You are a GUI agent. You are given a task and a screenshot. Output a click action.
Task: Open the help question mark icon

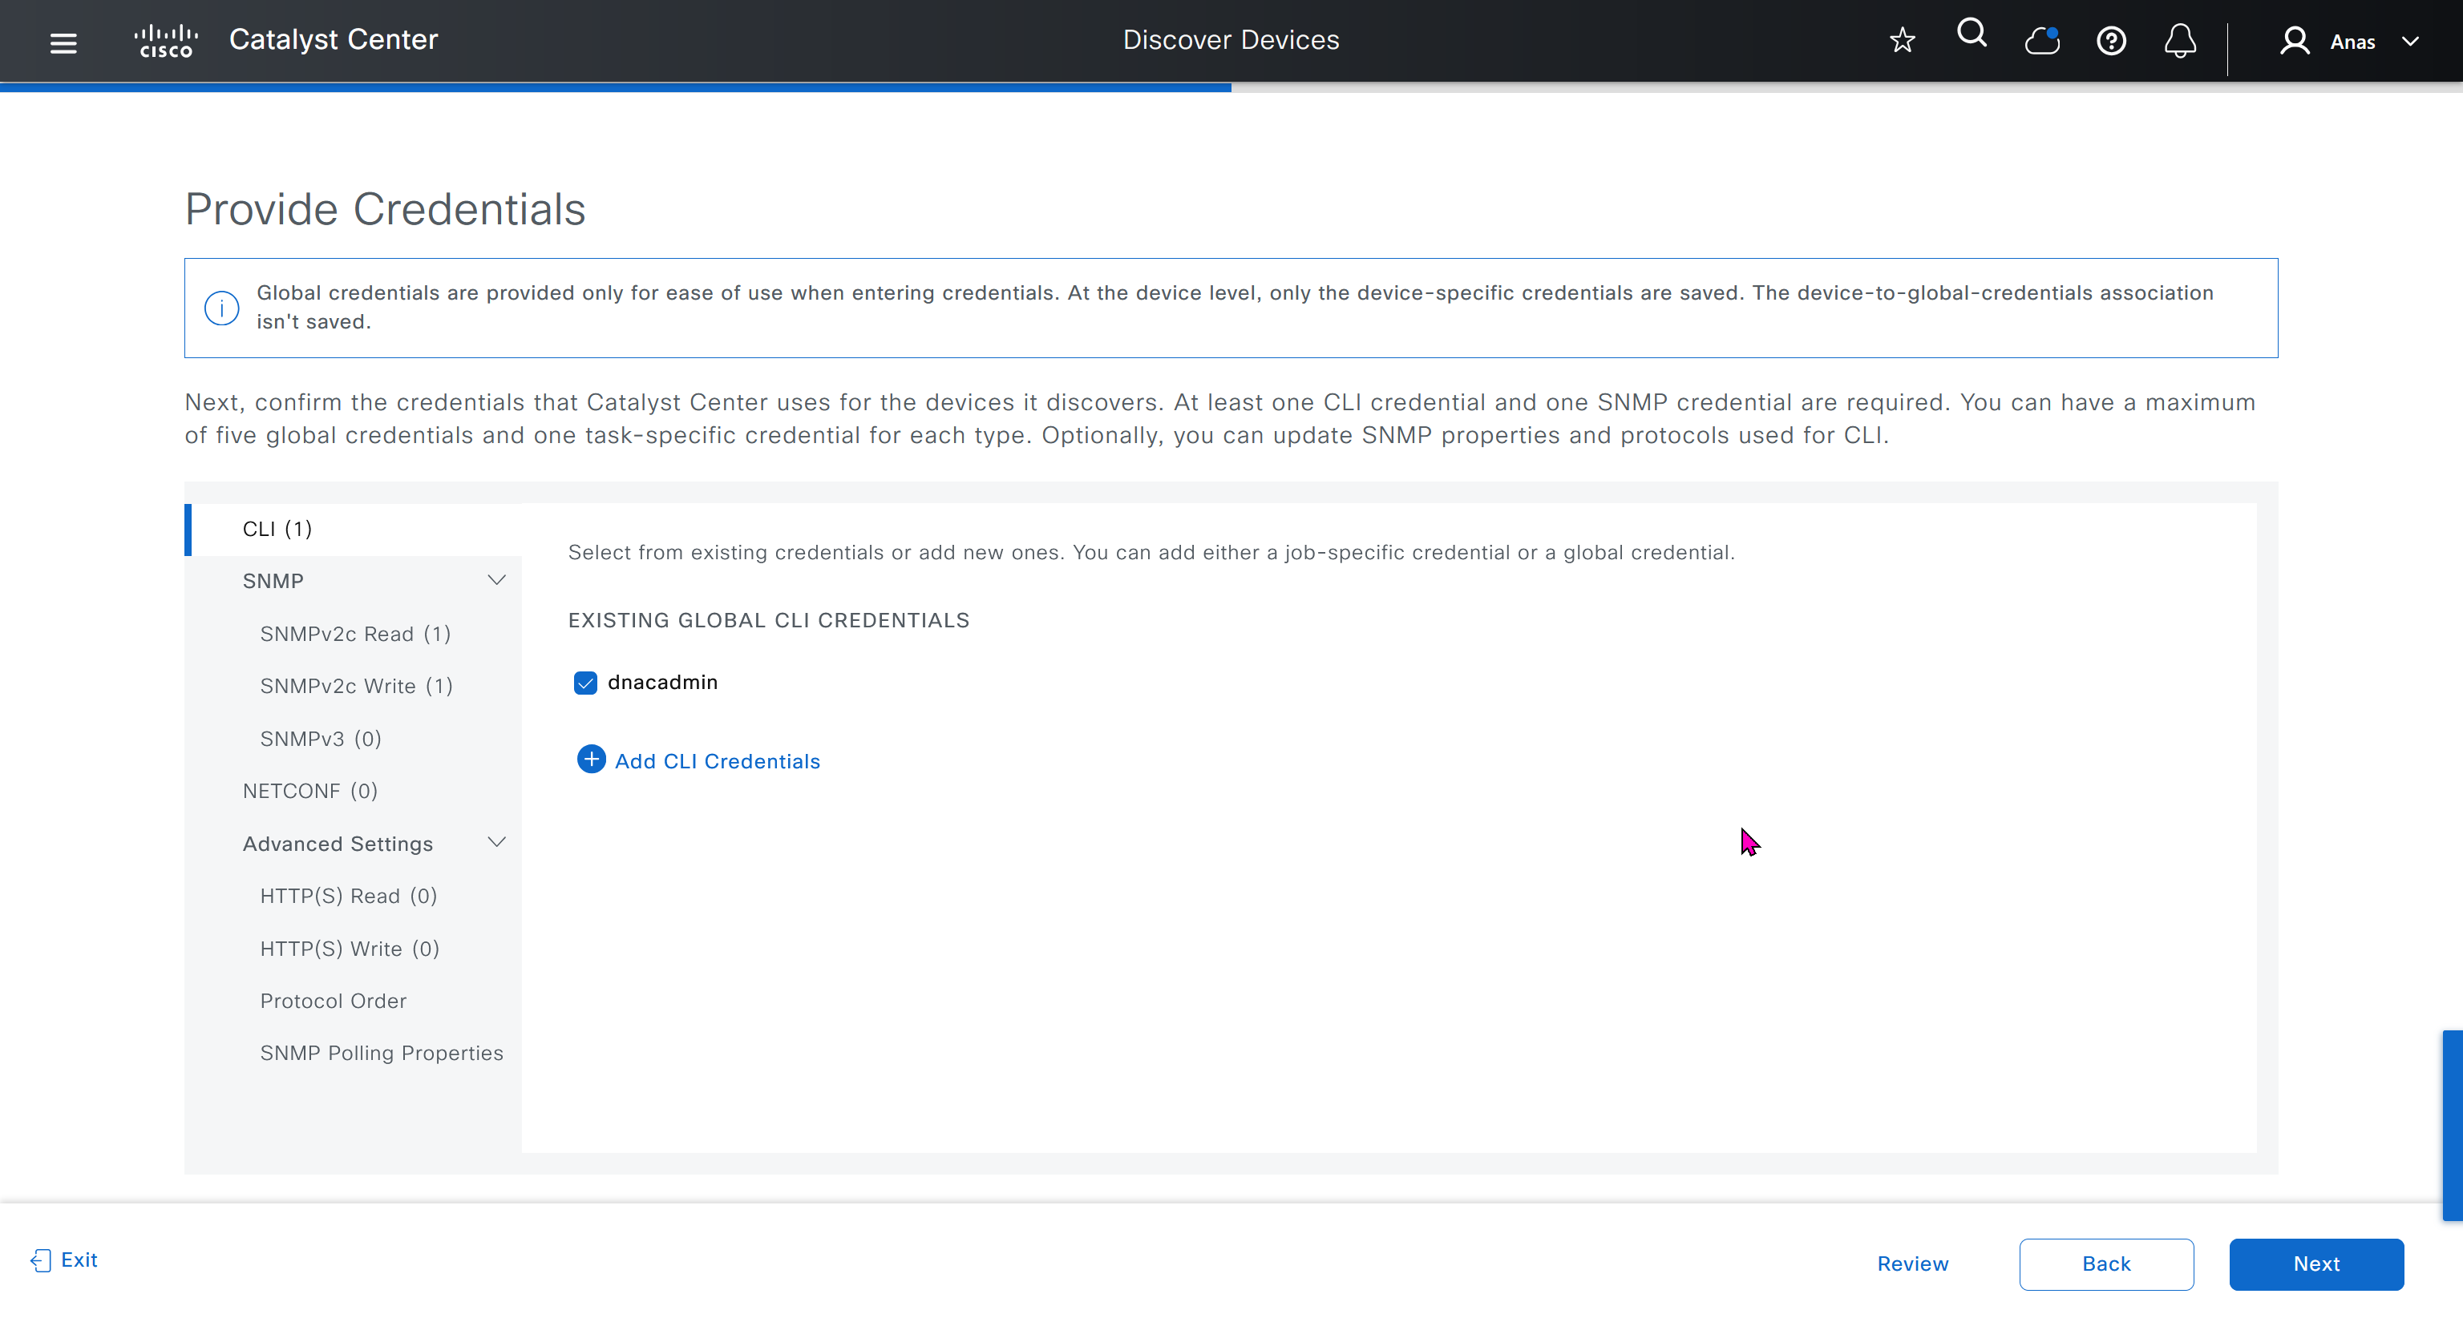[2111, 41]
